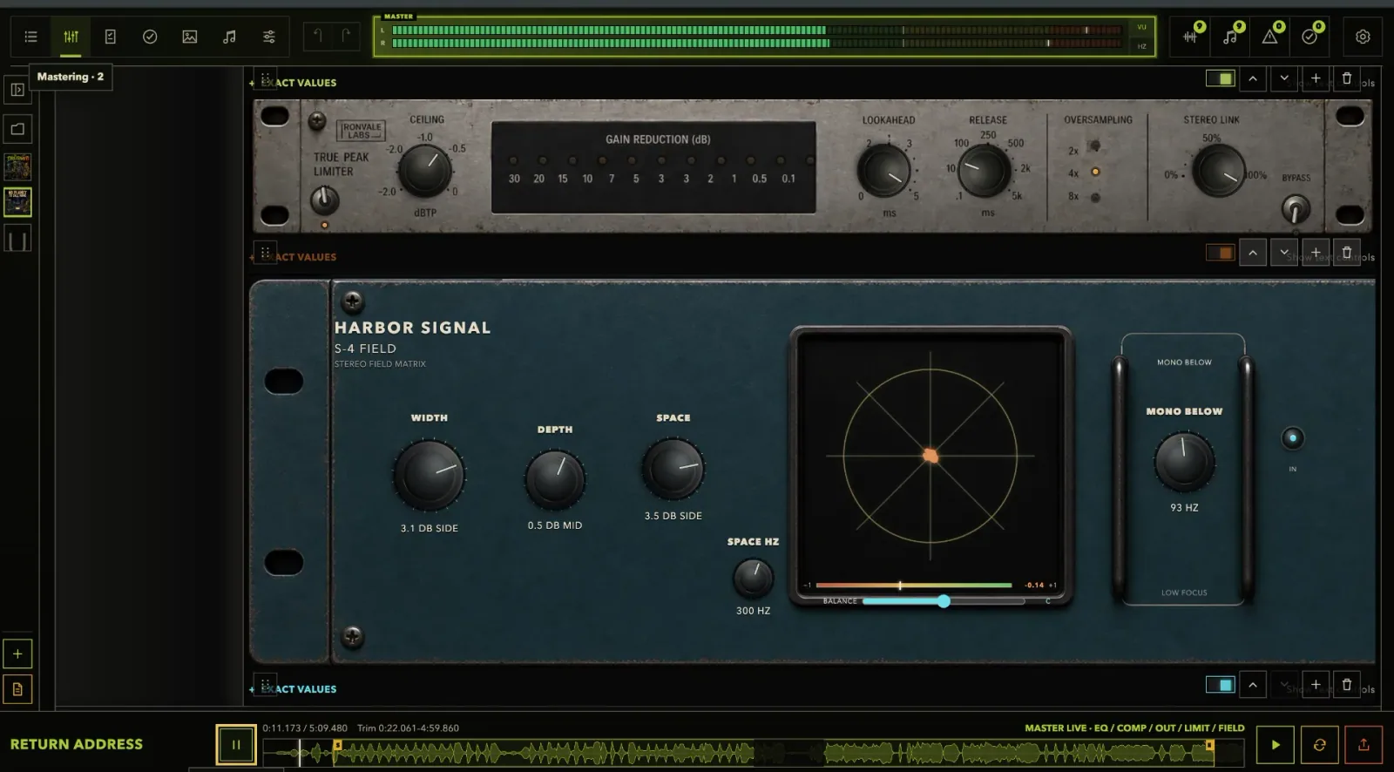Screen dimensions: 1394x772
Task: Select the highlighted second album thumbnail
Action: (17, 202)
